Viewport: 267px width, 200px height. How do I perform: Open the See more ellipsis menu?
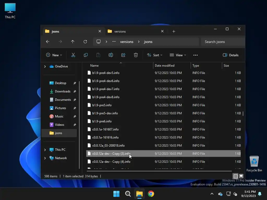tap(196, 55)
